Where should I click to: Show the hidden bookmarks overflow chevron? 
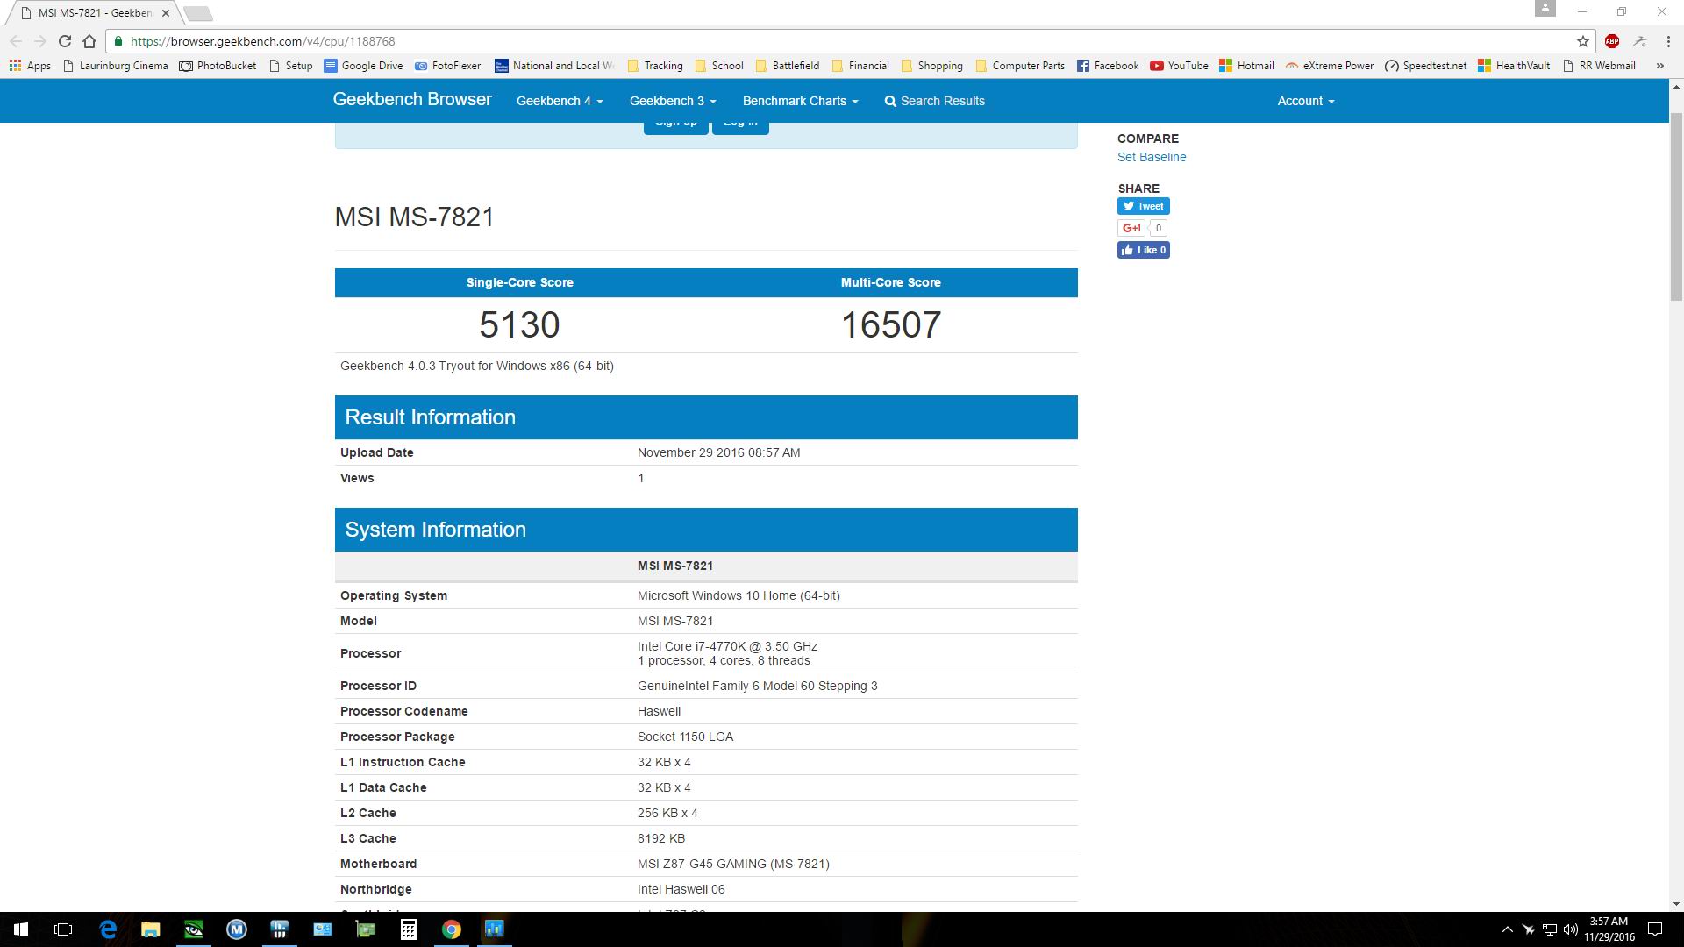pos(1659,66)
